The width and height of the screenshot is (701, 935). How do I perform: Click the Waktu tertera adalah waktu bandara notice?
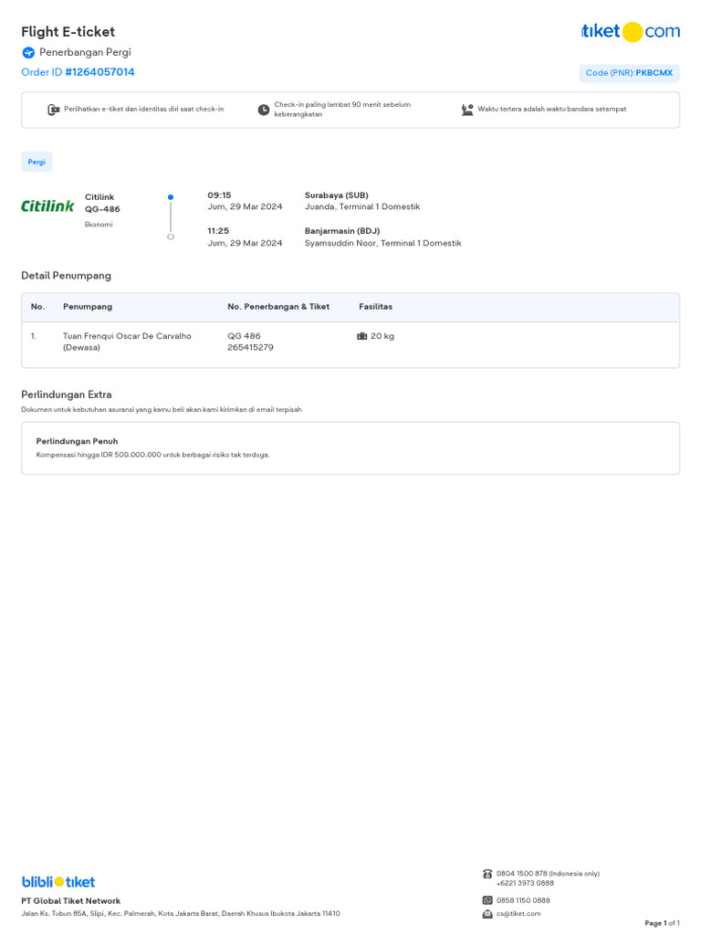click(552, 110)
